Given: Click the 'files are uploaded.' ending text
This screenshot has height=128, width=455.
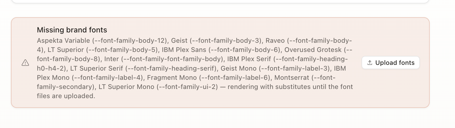Looking at the screenshot, I should tap(66, 96).
